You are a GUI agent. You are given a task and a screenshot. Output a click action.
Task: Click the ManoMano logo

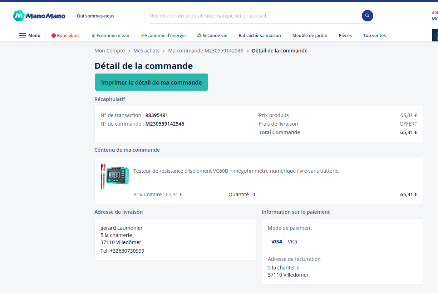tap(39, 16)
